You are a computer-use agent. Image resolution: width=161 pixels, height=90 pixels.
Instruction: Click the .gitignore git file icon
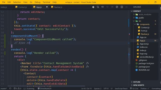136,60
